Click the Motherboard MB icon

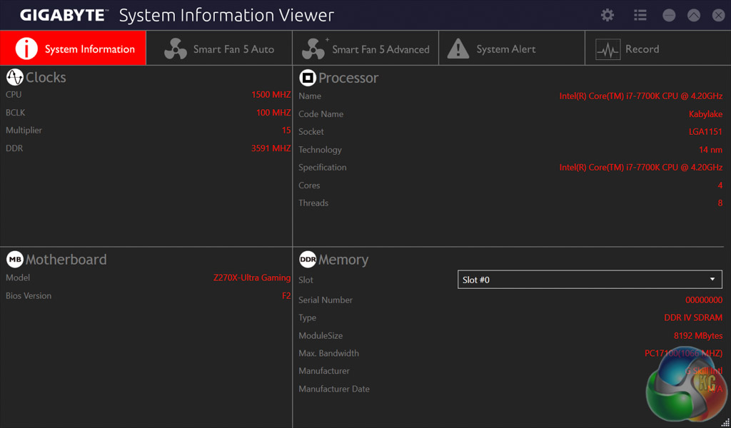pyautogui.click(x=14, y=259)
